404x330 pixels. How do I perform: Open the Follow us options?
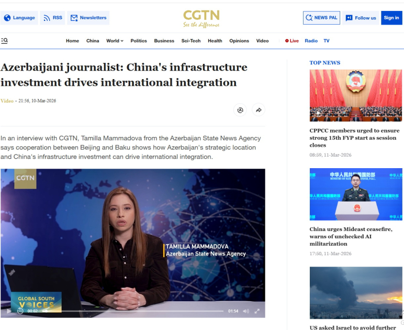coord(361,18)
